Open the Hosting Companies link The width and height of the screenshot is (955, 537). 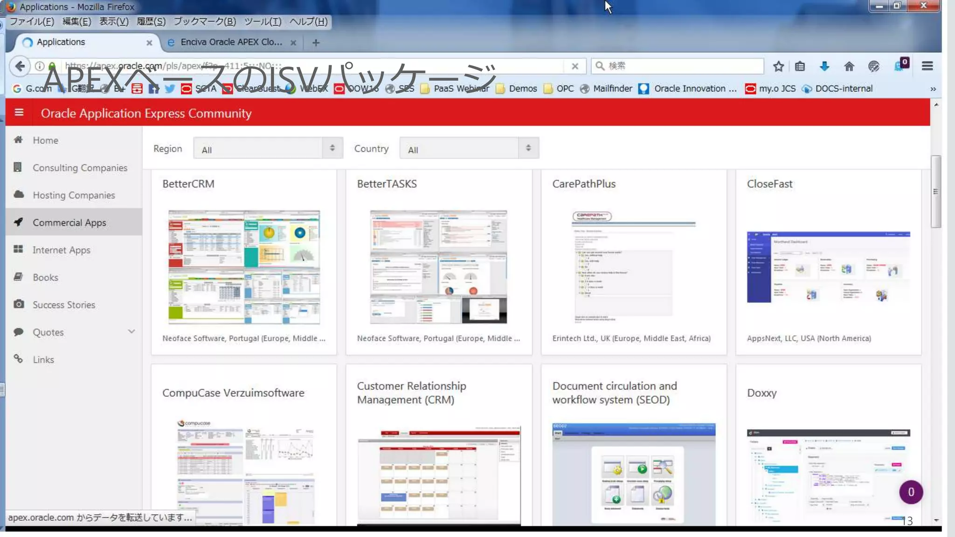(74, 195)
